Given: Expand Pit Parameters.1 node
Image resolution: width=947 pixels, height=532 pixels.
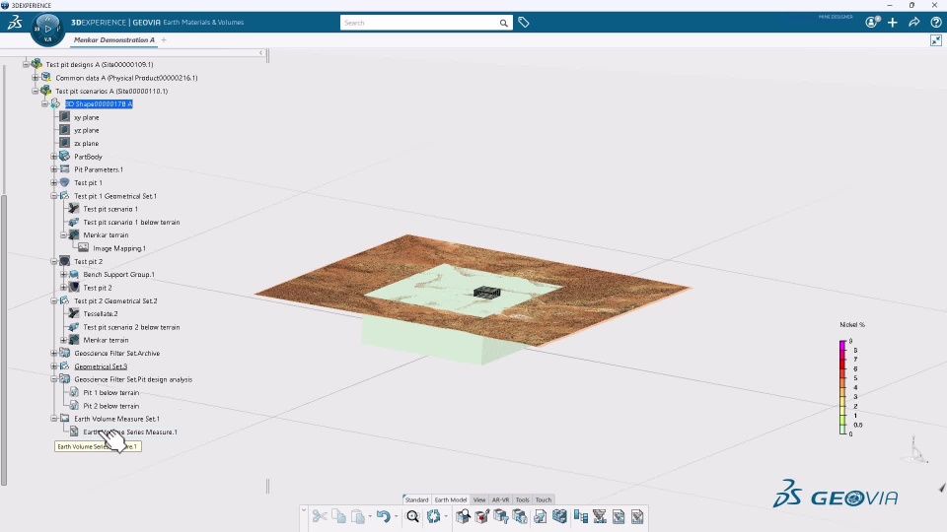Looking at the screenshot, I should (53, 169).
